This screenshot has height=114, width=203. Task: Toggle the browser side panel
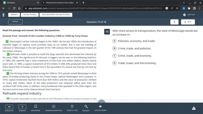click(x=194, y=8)
